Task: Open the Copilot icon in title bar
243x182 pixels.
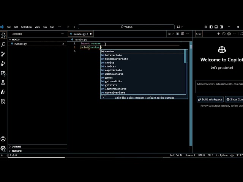Action: click(178, 27)
